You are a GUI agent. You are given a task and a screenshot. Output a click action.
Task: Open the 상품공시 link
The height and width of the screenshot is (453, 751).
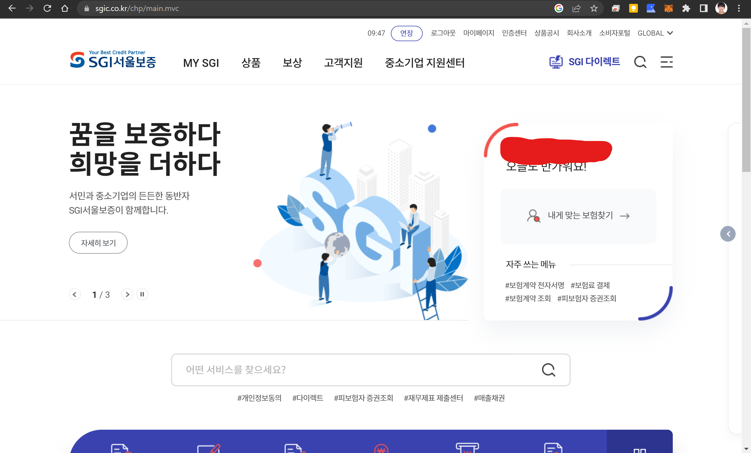pyautogui.click(x=547, y=33)
